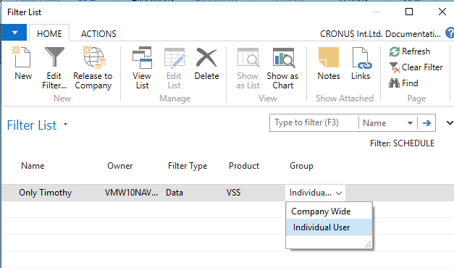The height and width of the screenshot is (268, 454).
Task: Apply the filter with arrow button
Action: (x=426, y=123)
